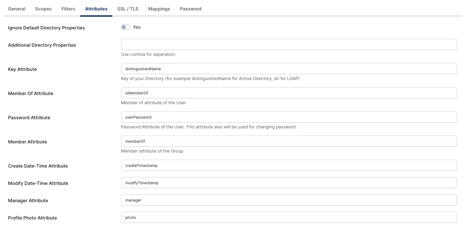Focus the Key Attribute input field
This screenshot has width=464, height=228.
[x=288, y=69]
